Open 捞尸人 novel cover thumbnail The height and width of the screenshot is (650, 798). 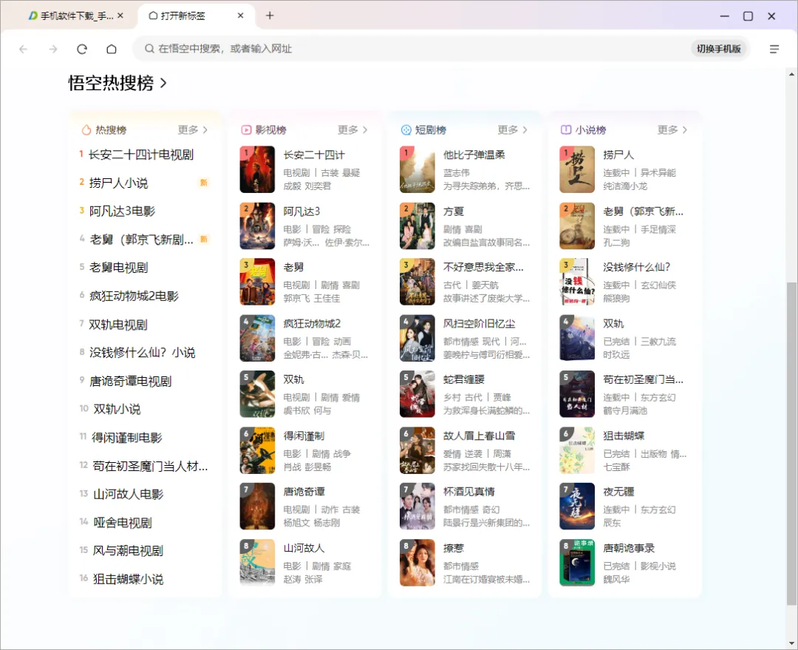coord(577,169)
